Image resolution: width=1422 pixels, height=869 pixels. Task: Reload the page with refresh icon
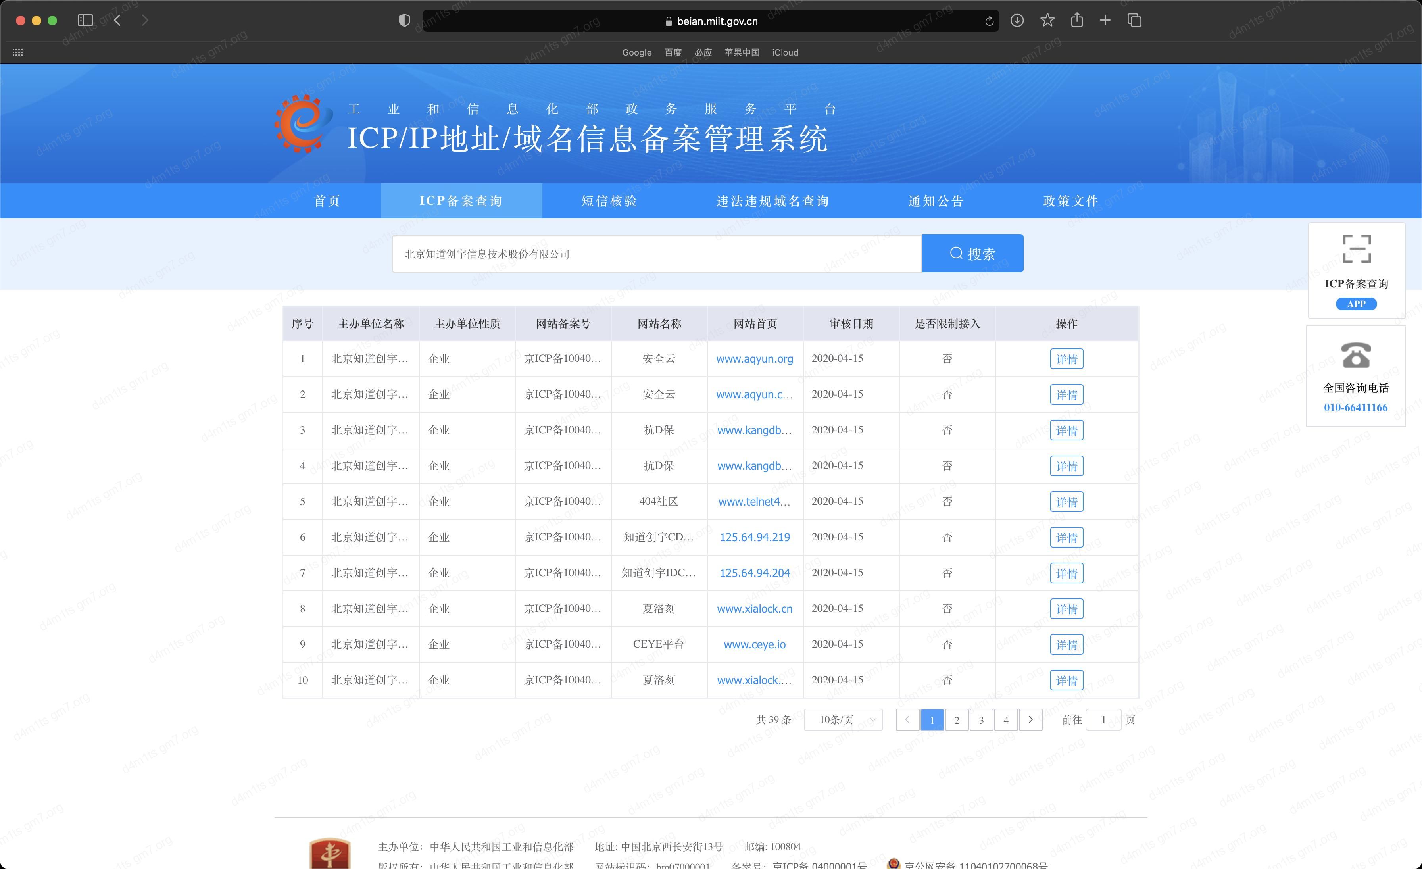tap(989, 21)
